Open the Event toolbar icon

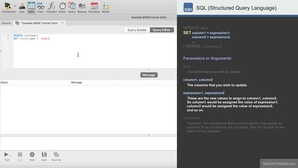coord(62,7)
